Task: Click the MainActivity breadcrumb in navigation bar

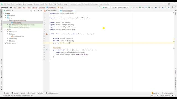Action: click(x=51, y=7)
